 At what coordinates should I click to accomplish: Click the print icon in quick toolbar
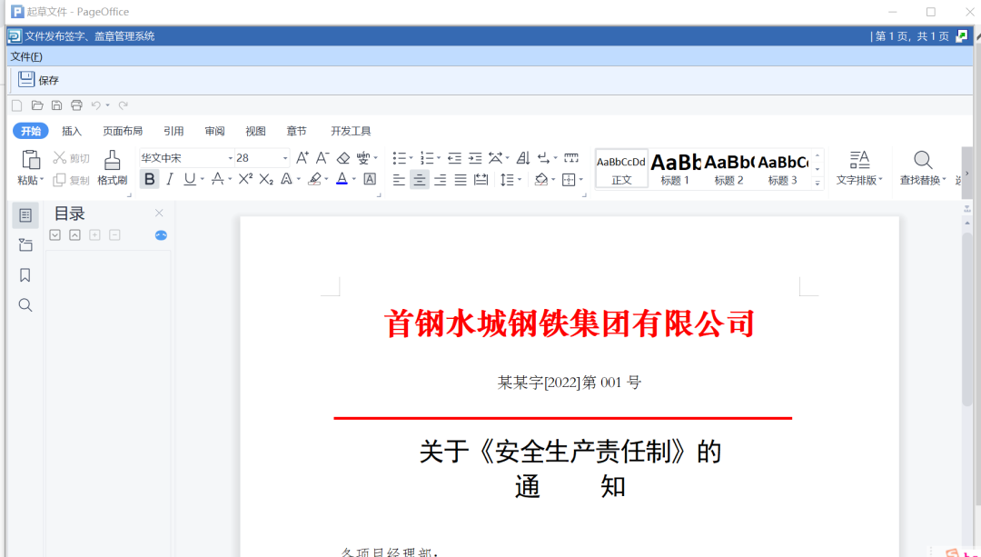click(x=76, y=105)
